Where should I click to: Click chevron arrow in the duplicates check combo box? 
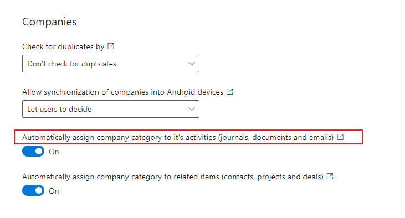coord(191,64)
